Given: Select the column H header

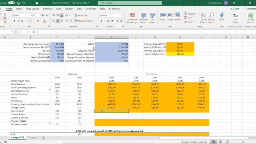Looking at the screenshot, I should coord(180,37).
